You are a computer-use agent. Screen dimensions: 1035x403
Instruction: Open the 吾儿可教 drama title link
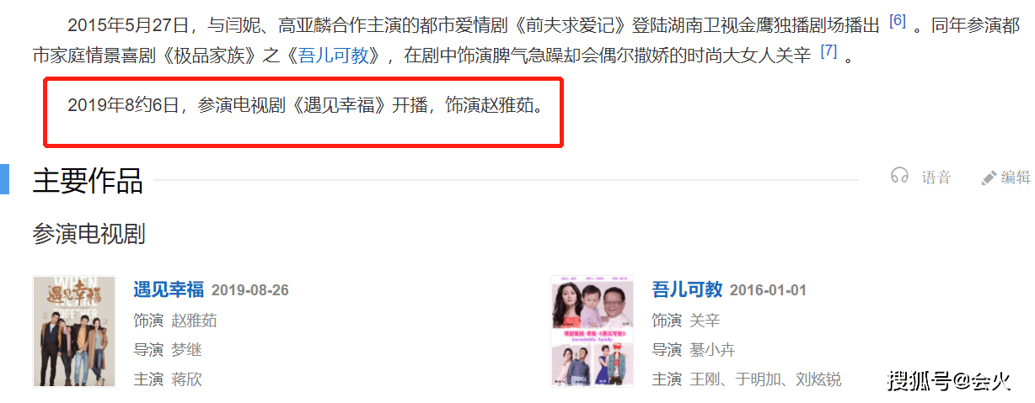tap(687, 290)
